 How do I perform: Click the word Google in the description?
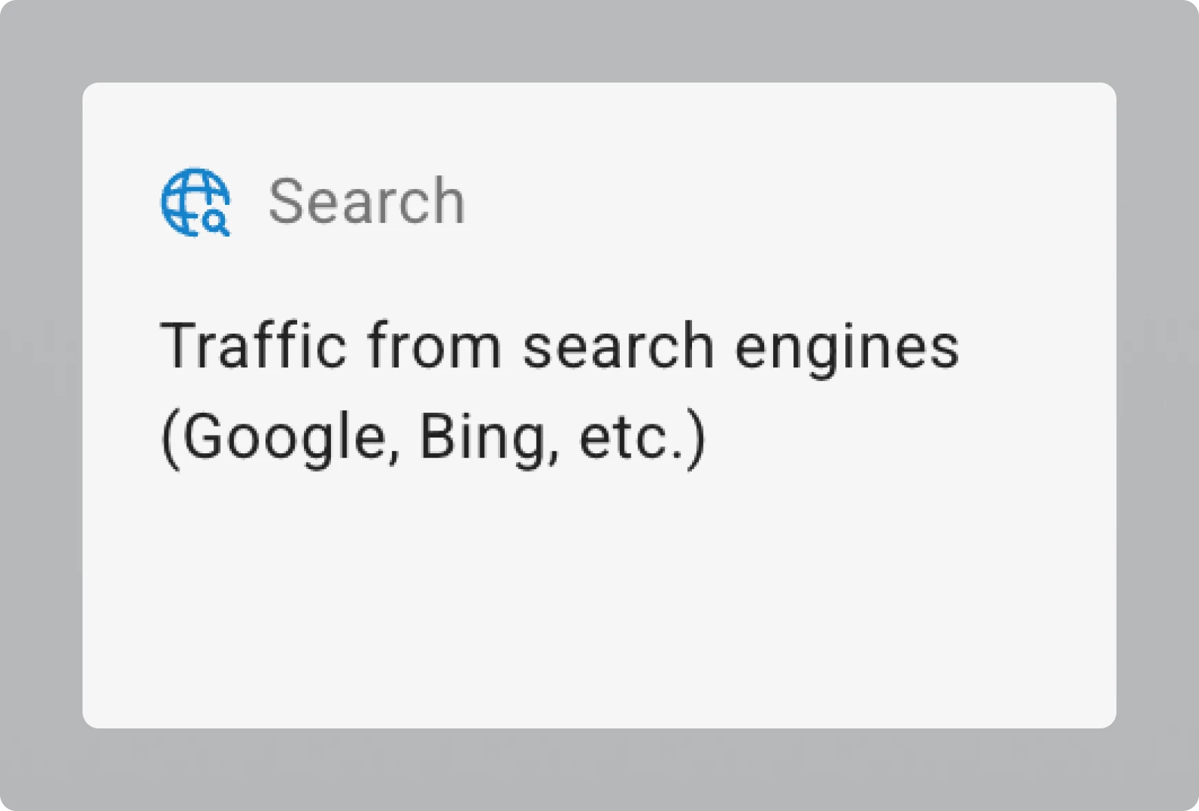click(x=283, y=437)
